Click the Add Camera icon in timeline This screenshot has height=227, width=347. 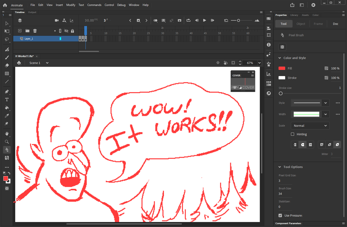tap(57, 21)
